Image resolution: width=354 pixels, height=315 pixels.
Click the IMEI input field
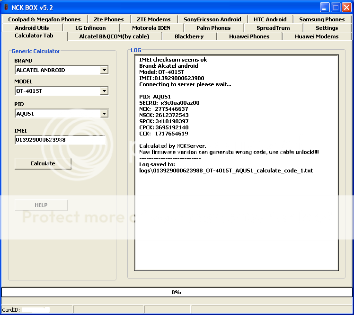point(60,140)
